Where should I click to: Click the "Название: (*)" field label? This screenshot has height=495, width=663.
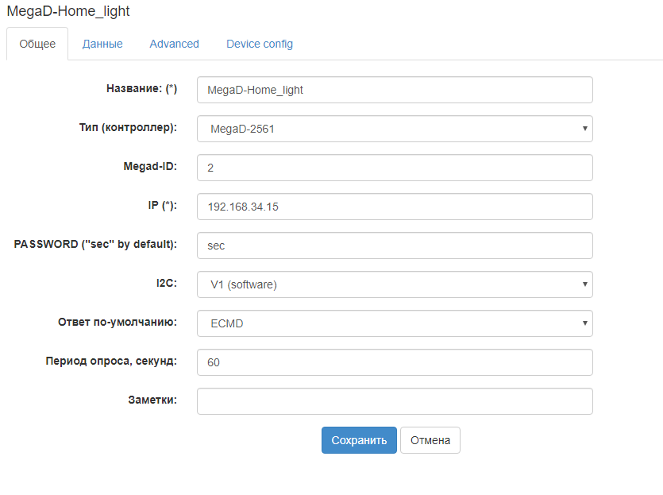(x=141, y=89)
